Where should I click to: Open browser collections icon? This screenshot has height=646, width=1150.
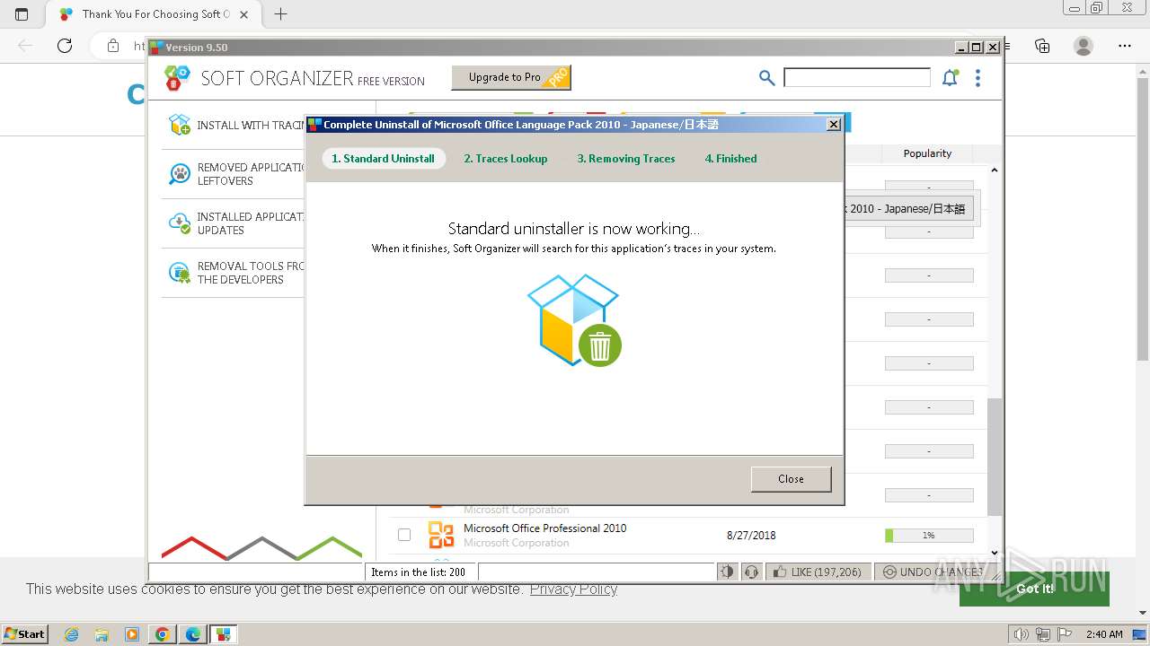click(1042, 46)
